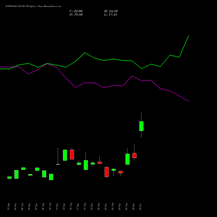The width and height of the screenshot is (217, 217).
Task: Click the 24 Sep date label
Action: pyautogui.click(x=113, y=207)
